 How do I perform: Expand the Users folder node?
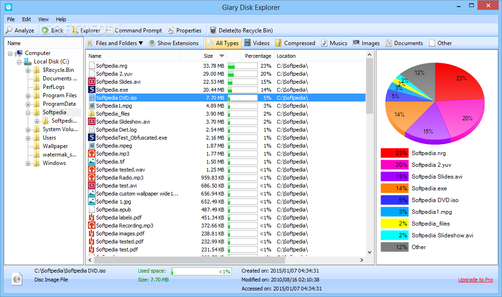coord(28,139)
